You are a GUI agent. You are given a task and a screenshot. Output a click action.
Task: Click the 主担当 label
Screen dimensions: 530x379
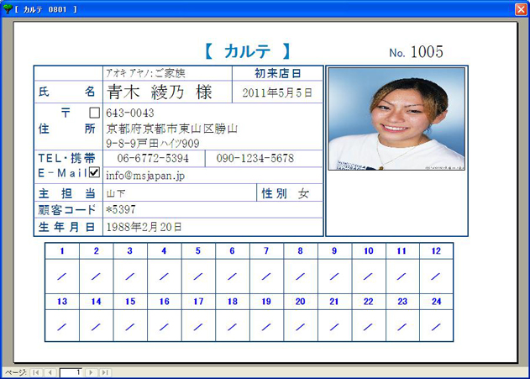tap(66, 193)
